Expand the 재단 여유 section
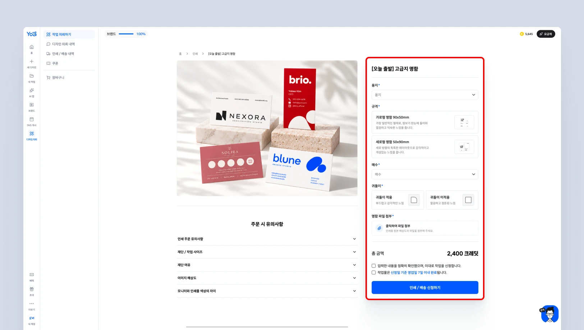Image resolution: width=584 pixels, height=330 pixels. pyautogui.click(x=267, y=265)
